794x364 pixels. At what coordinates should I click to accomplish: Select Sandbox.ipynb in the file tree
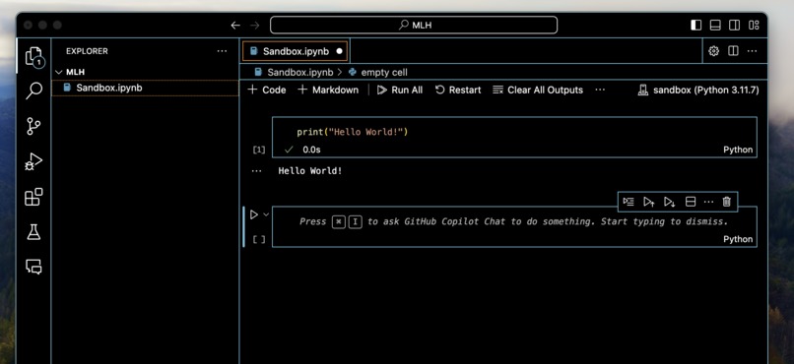tap(146, 88)
